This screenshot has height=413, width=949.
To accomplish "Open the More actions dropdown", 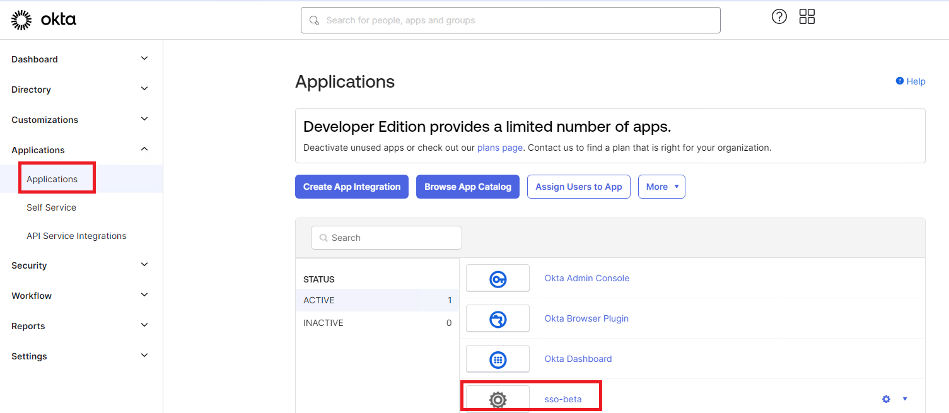I will [661, 186].
